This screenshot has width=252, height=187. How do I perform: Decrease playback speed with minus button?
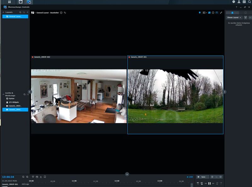tap(212, 177)
